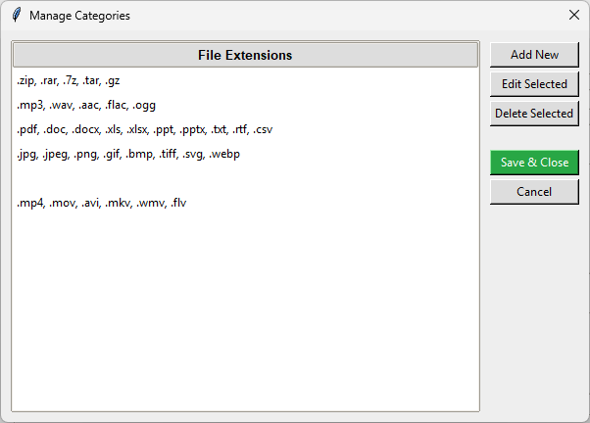Close the Manage Categories window
590x423 pixels.
[x=574, y=16]
